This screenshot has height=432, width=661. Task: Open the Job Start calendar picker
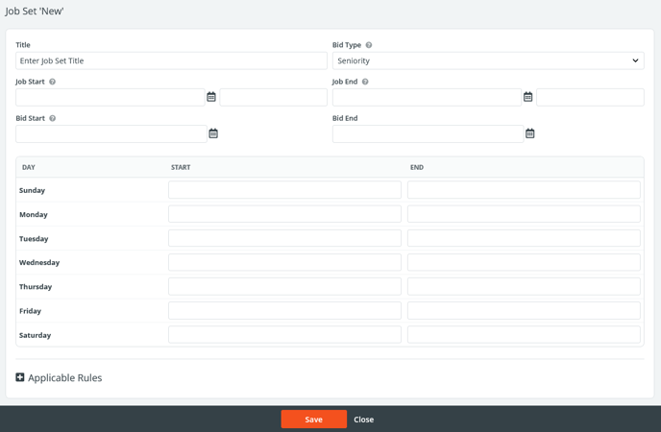tap(211, 97)
